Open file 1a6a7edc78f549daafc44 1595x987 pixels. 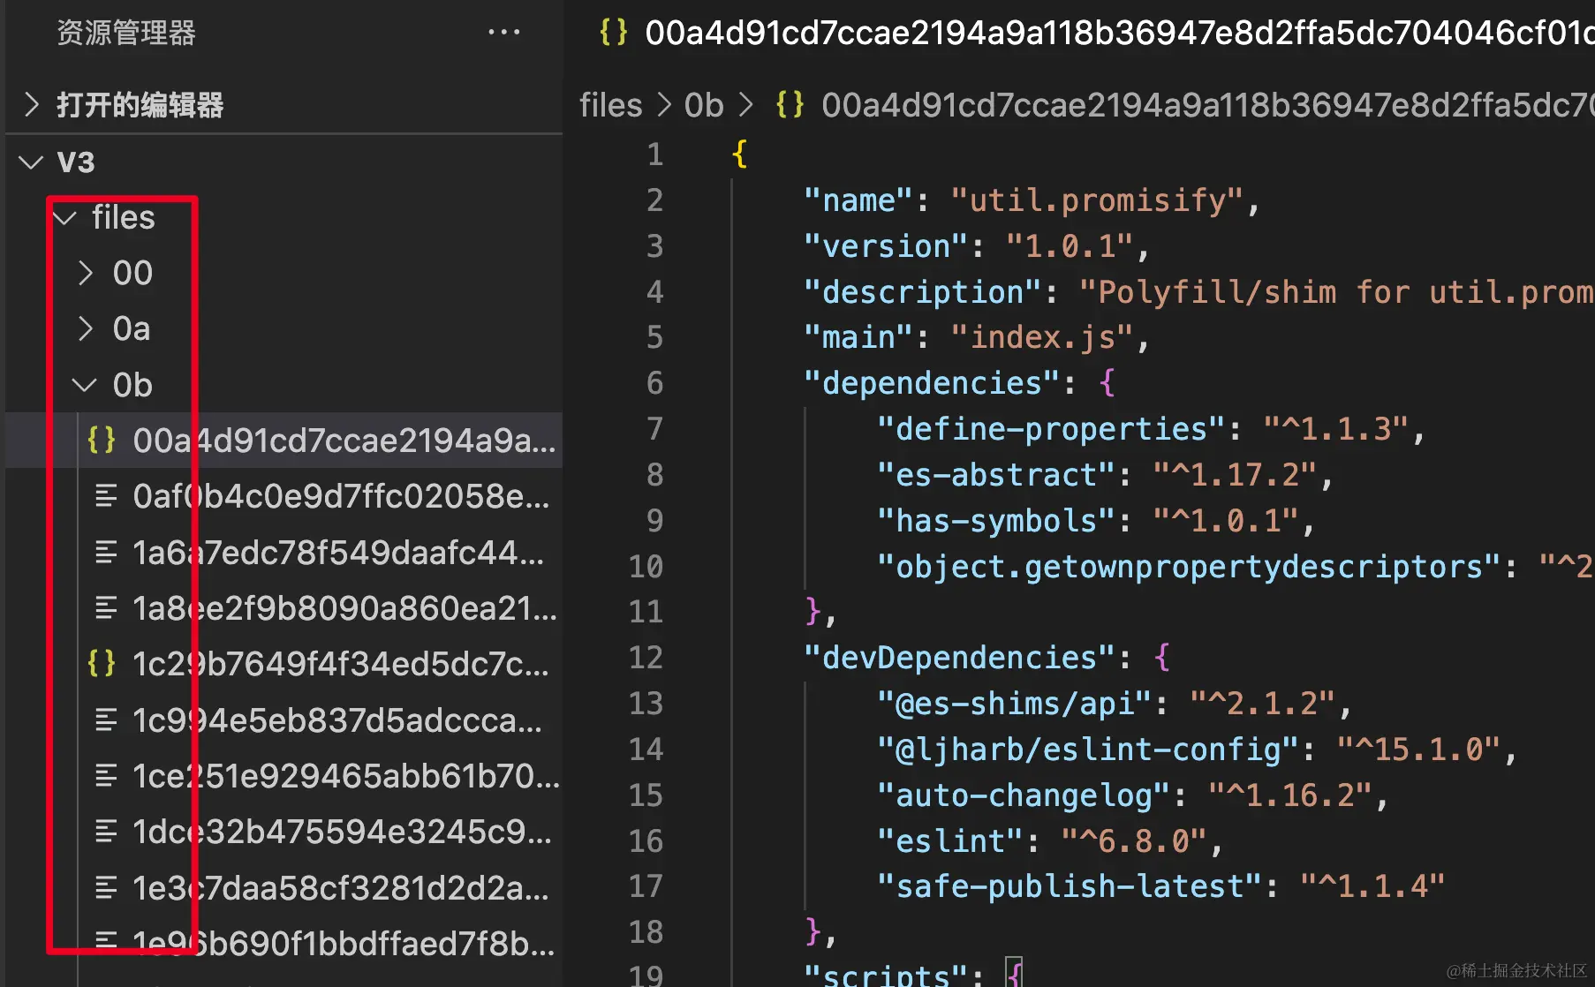click(x=284, y=552)
